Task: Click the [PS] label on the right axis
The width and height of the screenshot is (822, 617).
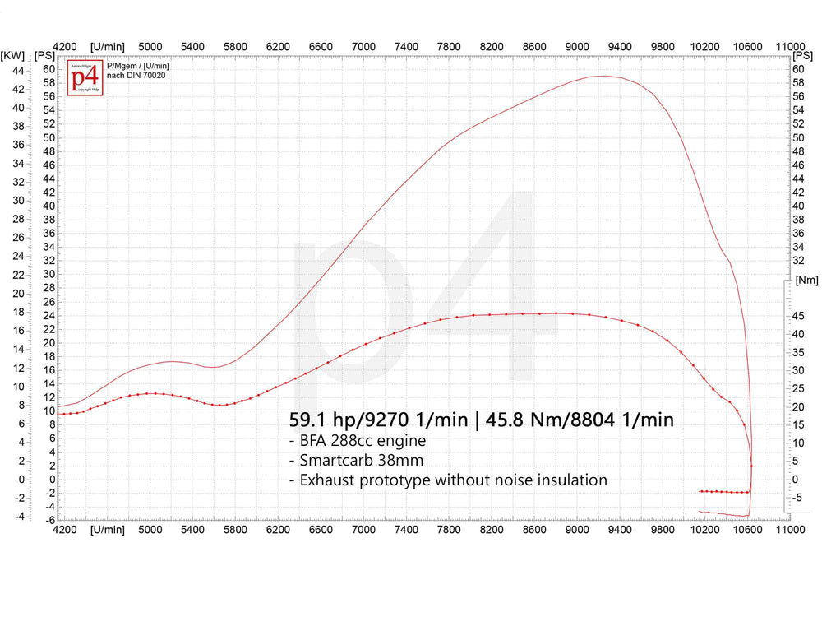Action: click(803, 55)
